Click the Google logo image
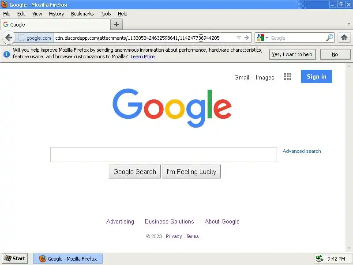The image size is (353, 265). (172, 108)
